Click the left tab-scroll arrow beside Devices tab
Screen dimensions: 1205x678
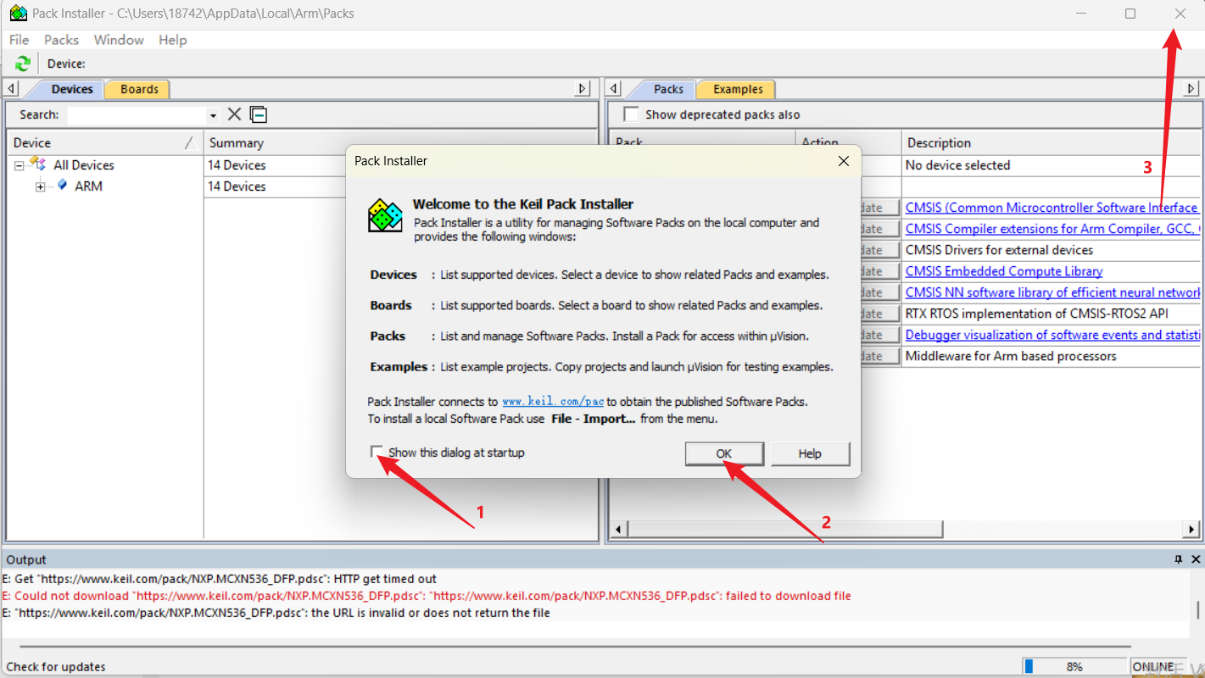(x=12, y=89)
